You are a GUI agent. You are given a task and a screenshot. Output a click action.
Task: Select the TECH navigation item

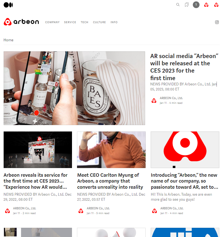[x=84, y=22]
